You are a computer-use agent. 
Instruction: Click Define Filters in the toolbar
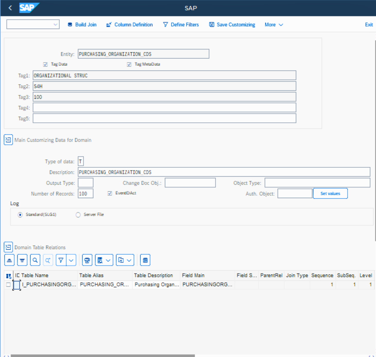click(x=181, y=25)
